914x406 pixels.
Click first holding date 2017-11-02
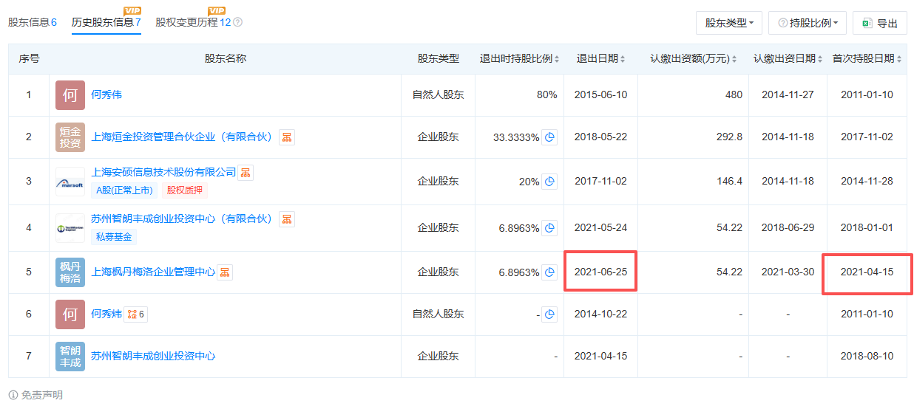(867, 137)
